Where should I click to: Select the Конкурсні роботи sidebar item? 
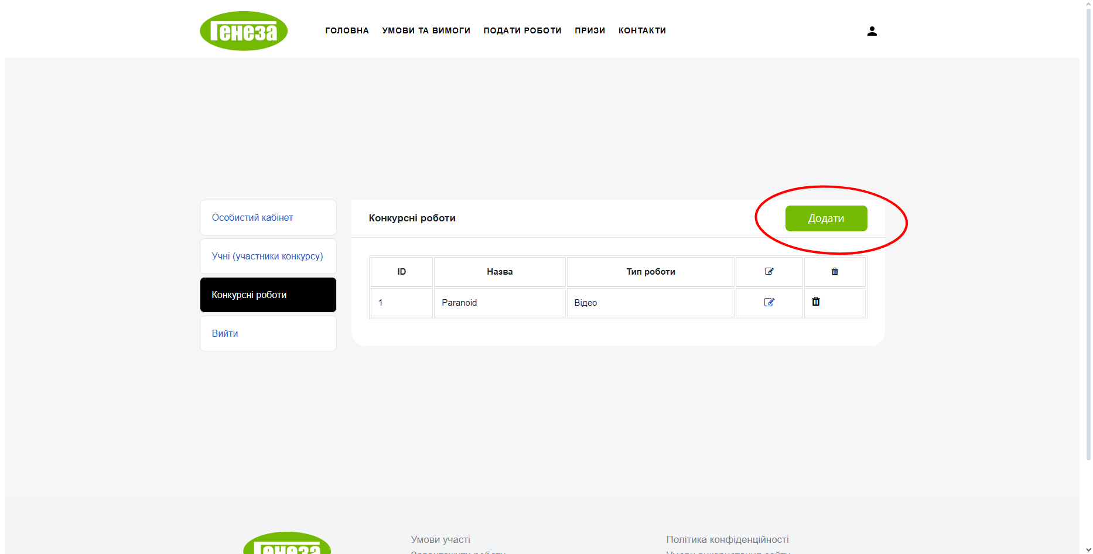pos(249,295)
